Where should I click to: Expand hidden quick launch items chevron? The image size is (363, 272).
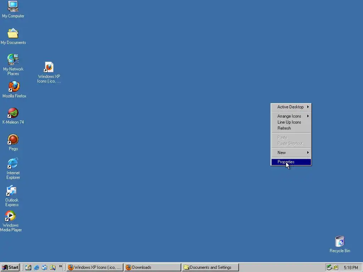click(x=60, y=266)
